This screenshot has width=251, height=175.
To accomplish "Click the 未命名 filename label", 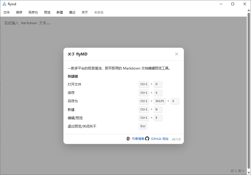I will 99,12.
